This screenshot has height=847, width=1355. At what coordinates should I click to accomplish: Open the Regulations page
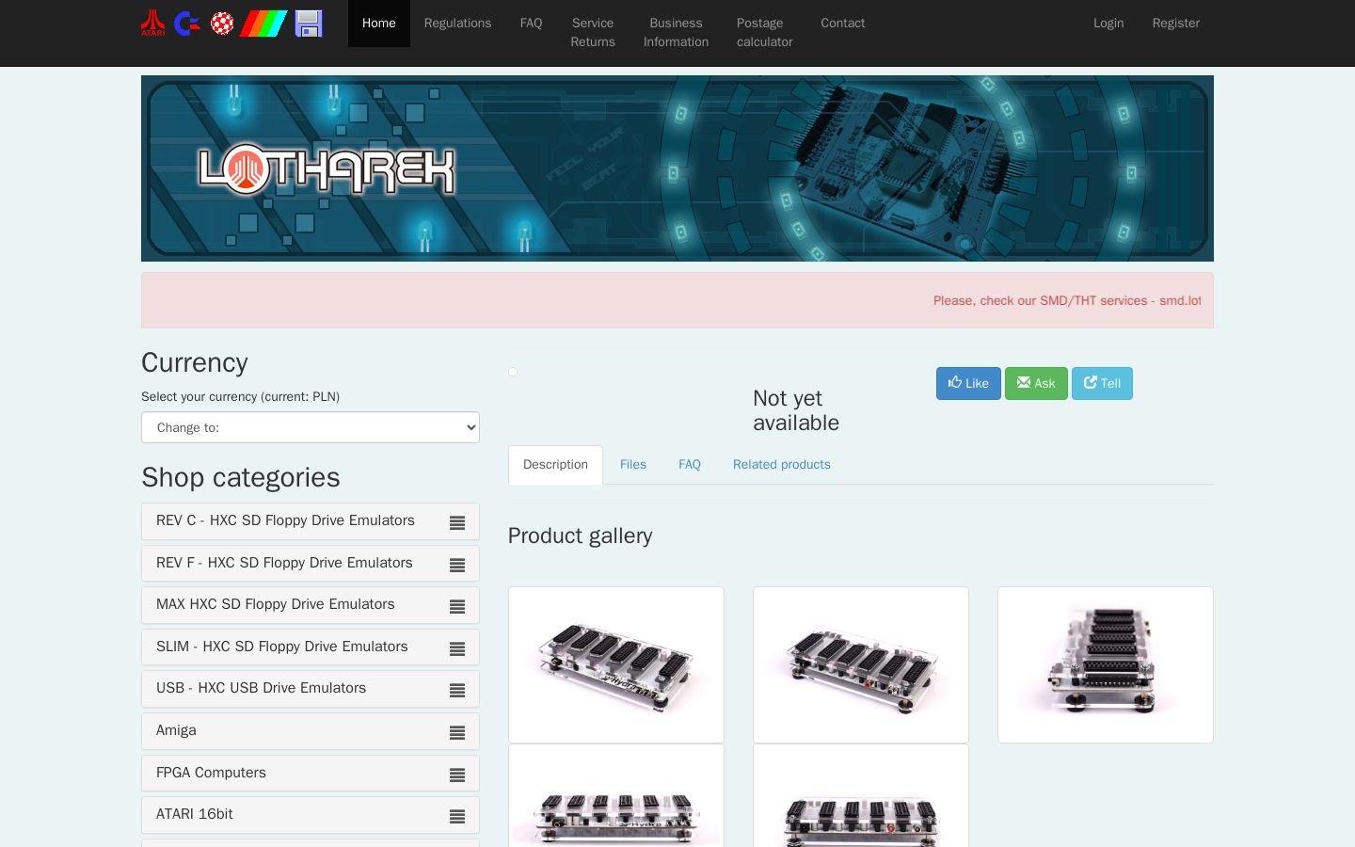point(457,24)
